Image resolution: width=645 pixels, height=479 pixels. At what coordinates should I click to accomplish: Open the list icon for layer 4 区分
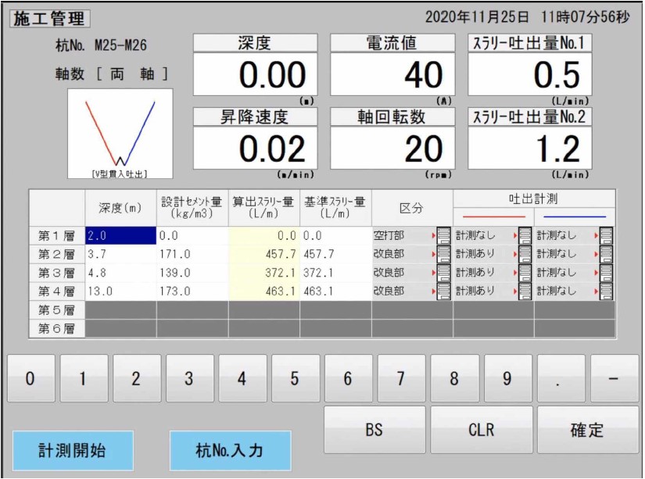click(x=443, y=291)
